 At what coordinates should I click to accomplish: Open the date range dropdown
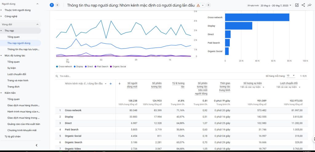pos(276,5)
